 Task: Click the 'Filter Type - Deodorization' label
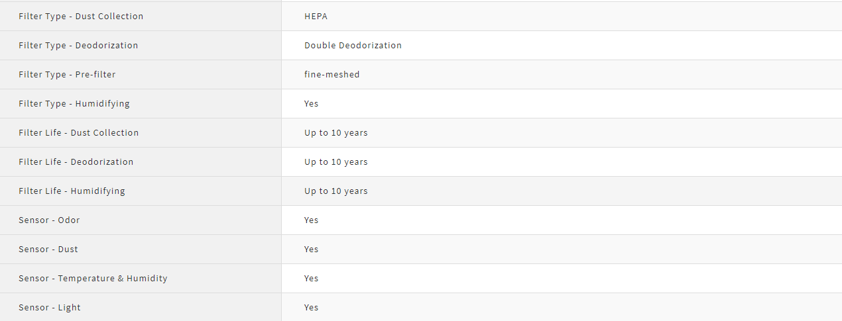pos(78,46)
